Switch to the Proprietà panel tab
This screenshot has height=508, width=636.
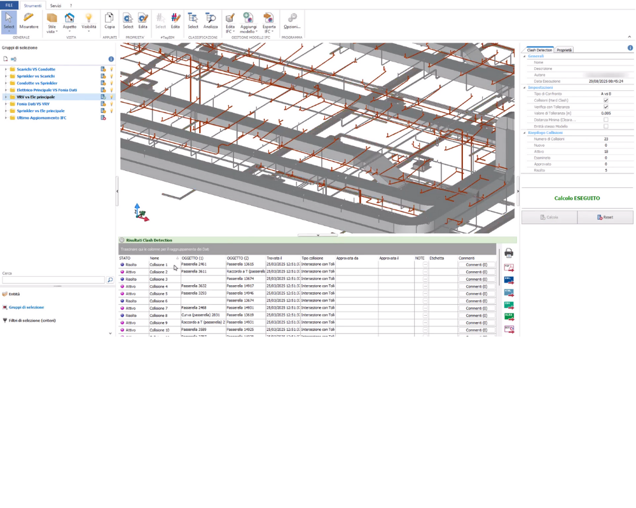tap(564, 50)
